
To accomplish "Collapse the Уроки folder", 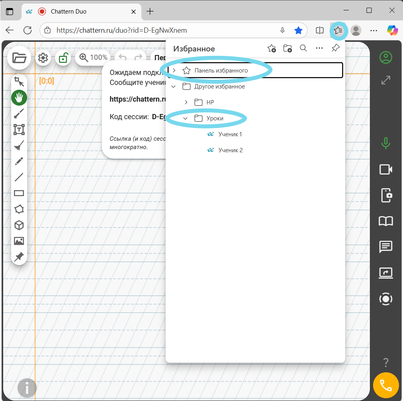I will coord(185,118).
